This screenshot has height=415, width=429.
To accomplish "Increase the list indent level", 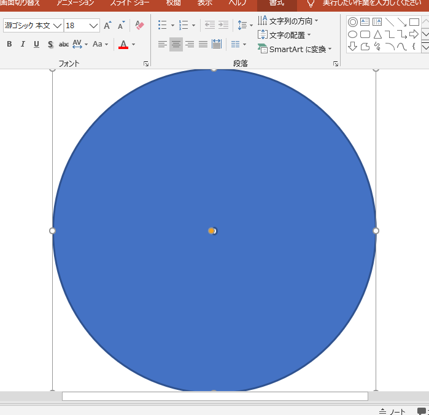I will point(223,25).
